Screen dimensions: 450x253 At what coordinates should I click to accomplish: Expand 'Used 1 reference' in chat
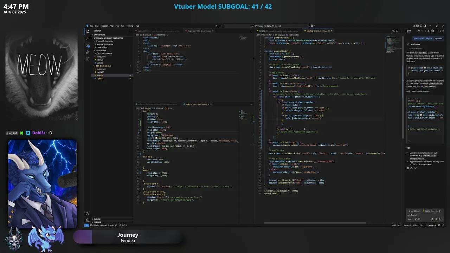click(x=416, y=48)
